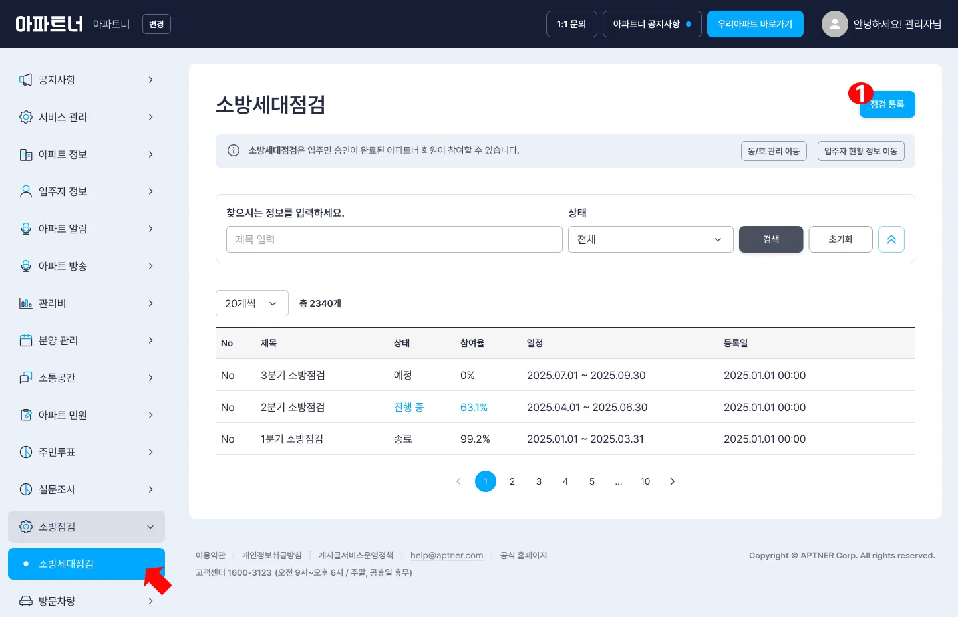The width and height of the screenshot is (958, 617).
Task: Expand 아파트 정보 menu chevron
Action: [150, 154]
